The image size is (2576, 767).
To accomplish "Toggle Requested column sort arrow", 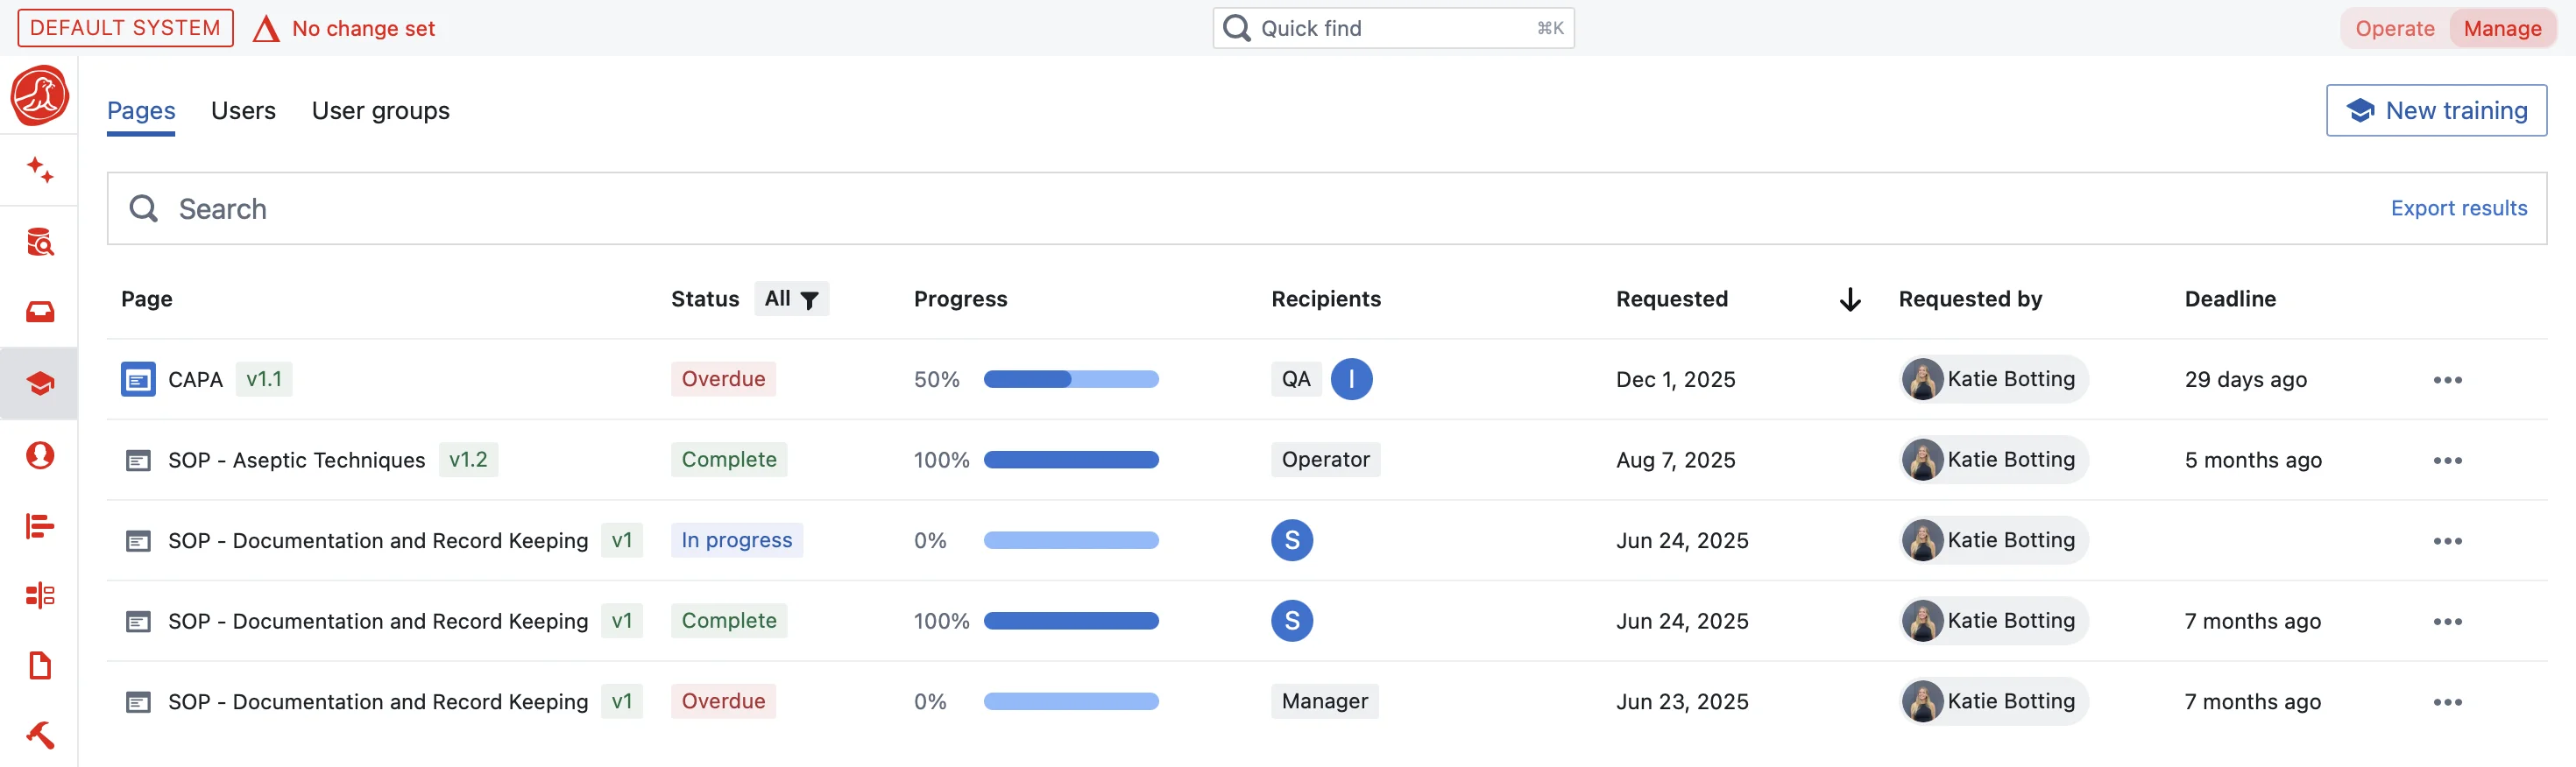I will pyautogui.click(x=1849, y=299).
